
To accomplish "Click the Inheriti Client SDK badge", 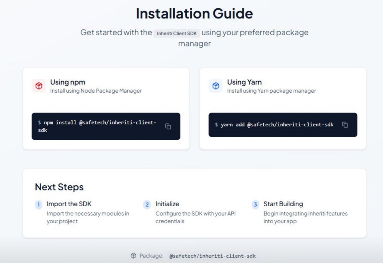I will pyautogui.click(x=177, y=33).
